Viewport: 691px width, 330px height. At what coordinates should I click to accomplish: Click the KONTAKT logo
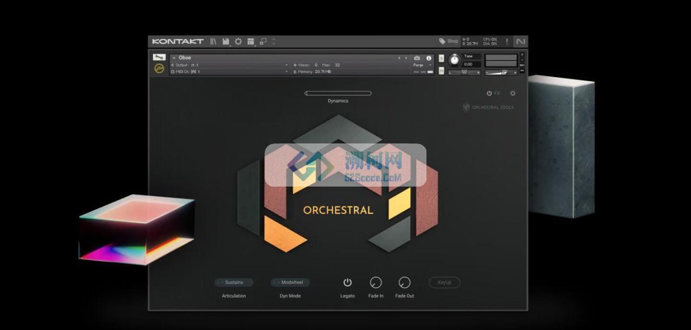[x=178, y=42]
